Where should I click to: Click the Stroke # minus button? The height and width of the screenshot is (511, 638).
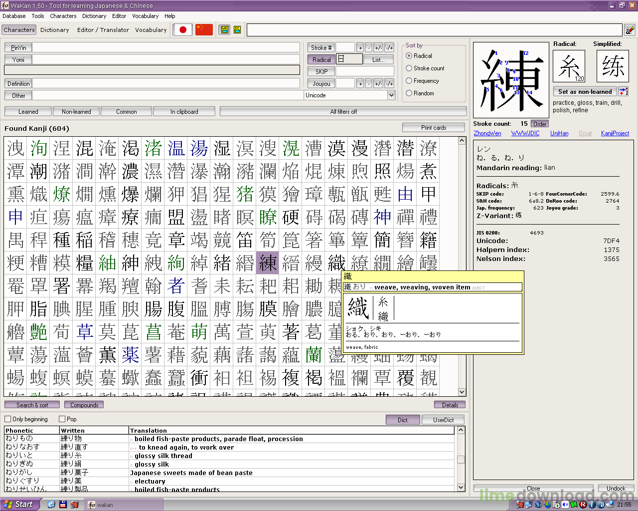click(369, 47)
